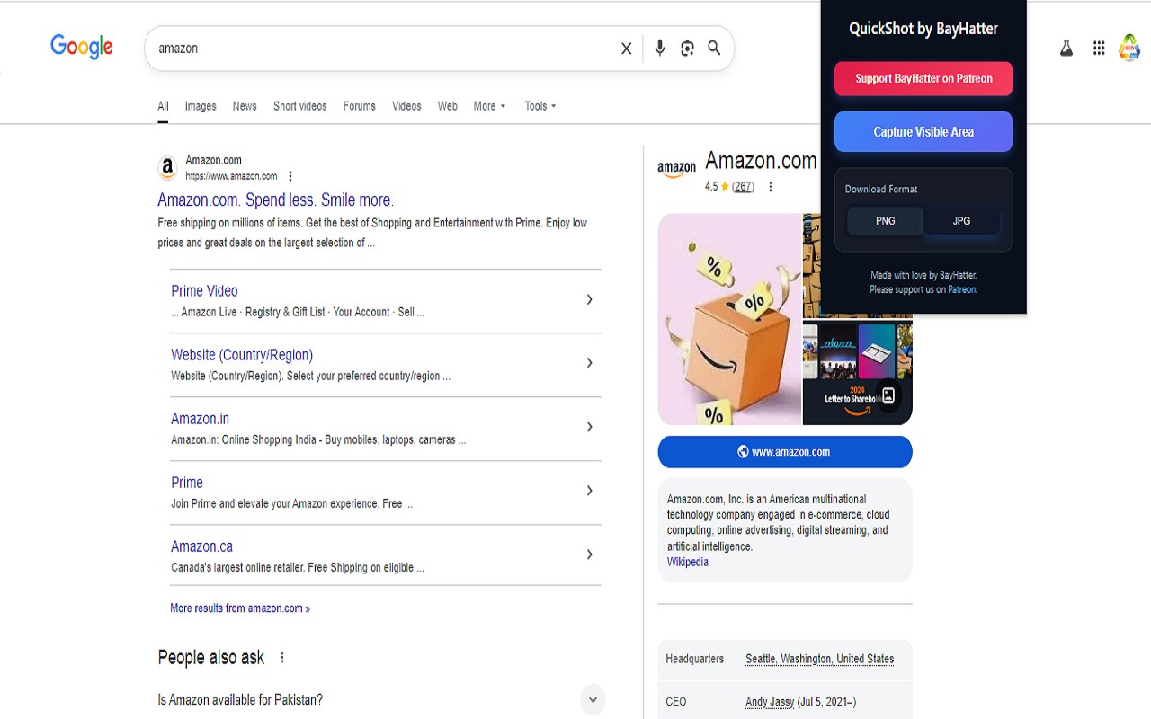The image size is (1151, 719).
Task: Open the three-dot menu next to amazon.com URL
Action: coord(290,176)
